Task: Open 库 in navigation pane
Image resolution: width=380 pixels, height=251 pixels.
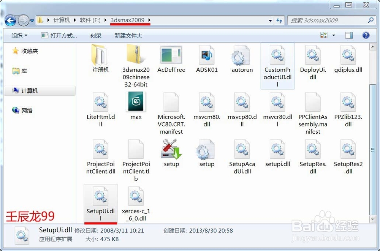Action: tap(19, 71)
